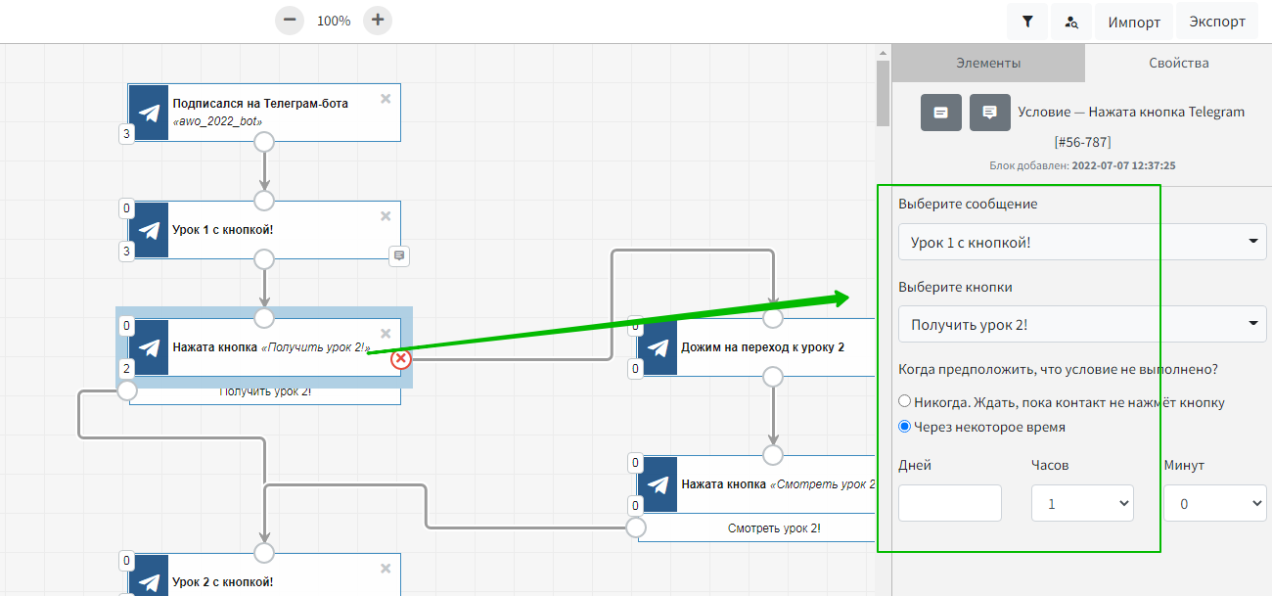
Task: Close the Урок 1 с кнопкой block
Action: pos(386,215)
